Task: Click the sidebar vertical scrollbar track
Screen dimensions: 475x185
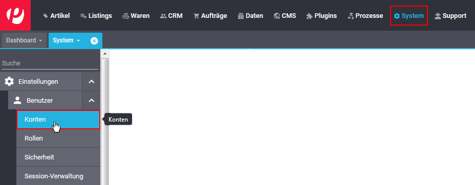Action: pyautogui.click(x=104, y=121)
